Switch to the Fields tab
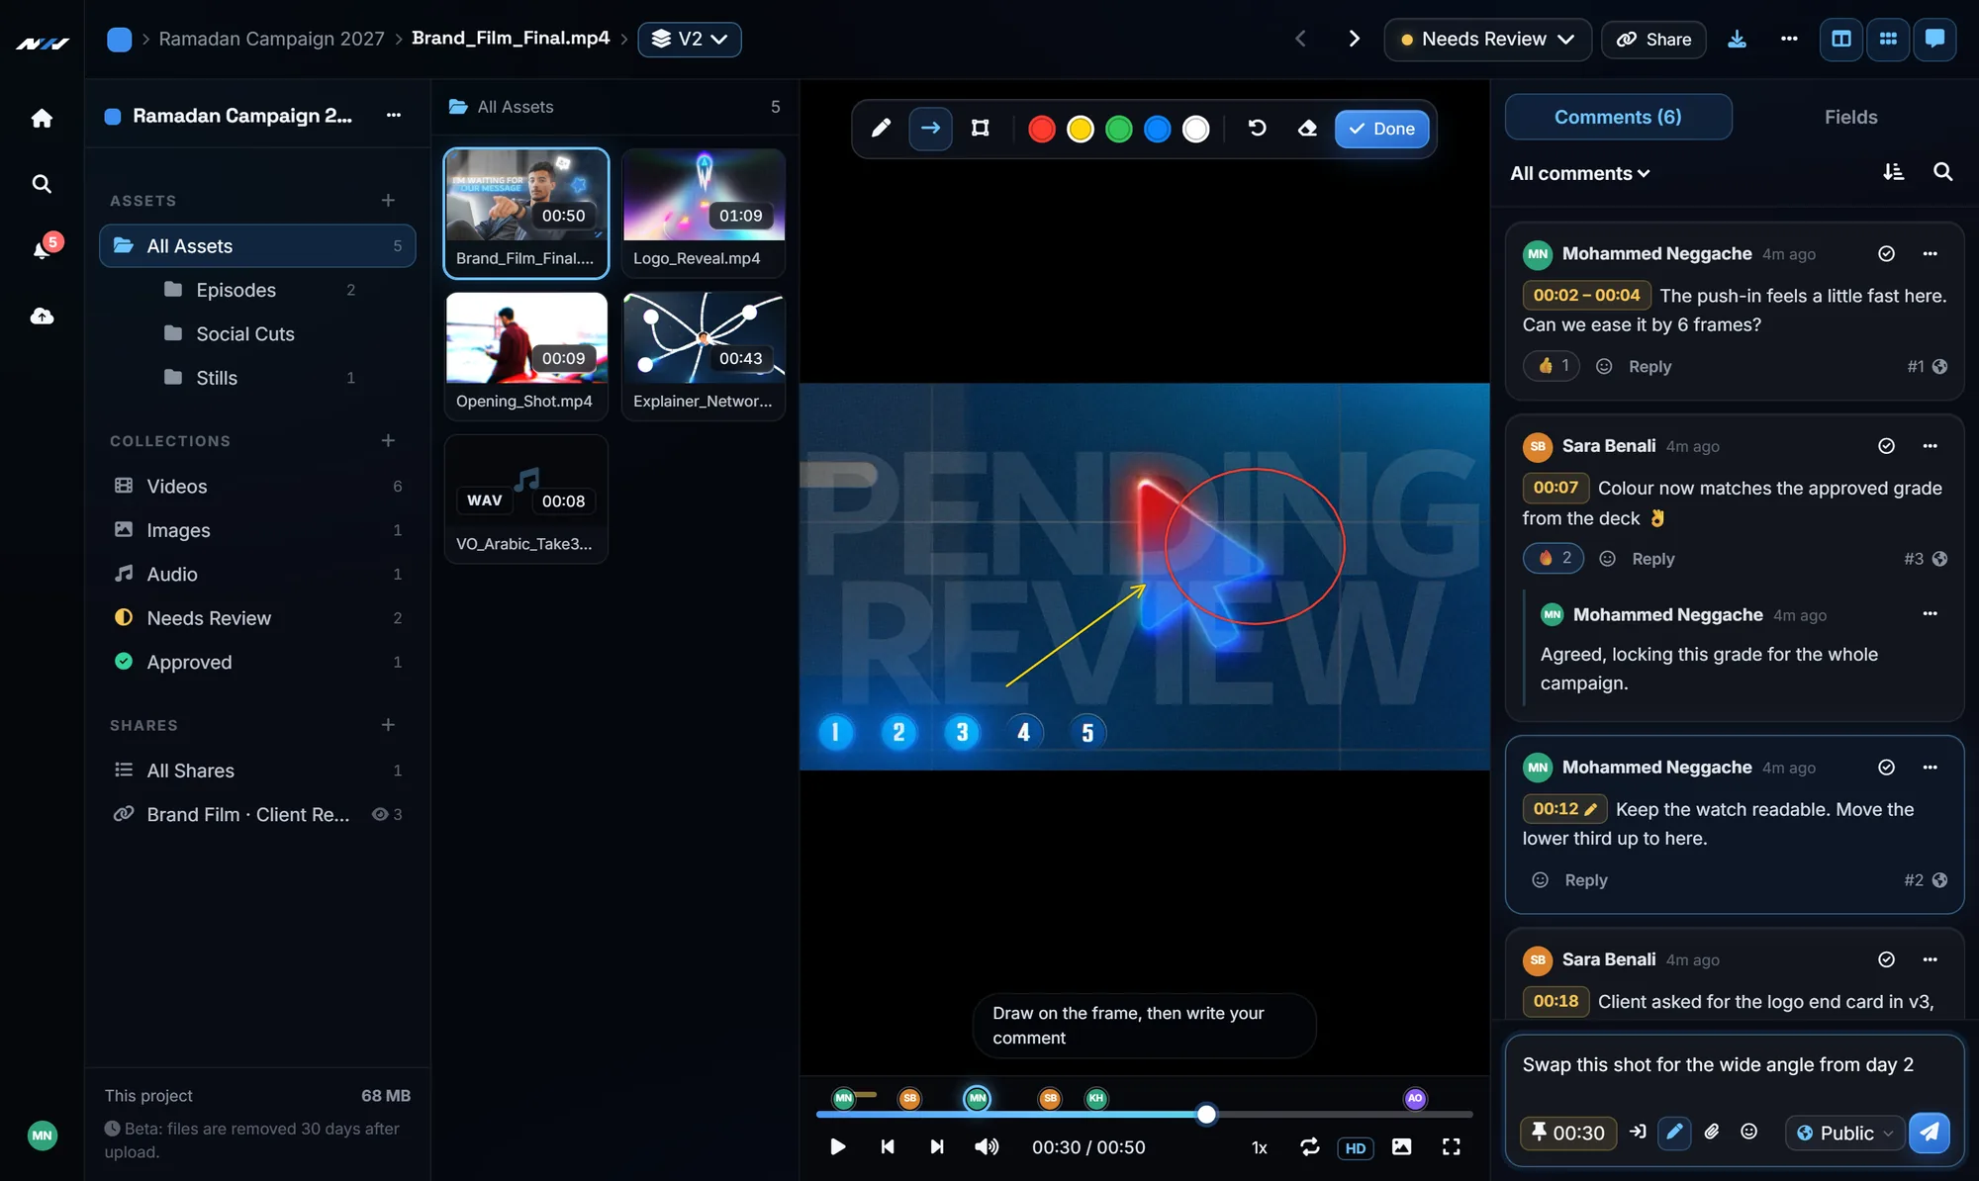 tap(1850, 117)
